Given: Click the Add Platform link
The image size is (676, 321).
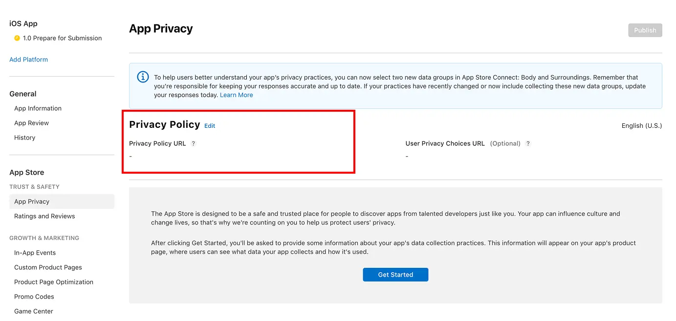Looking at the screenshot, I should (29, 60).
